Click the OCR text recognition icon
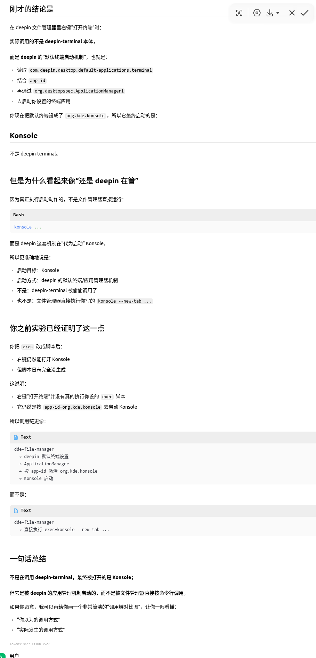Viewport: 316px width, 658px height. [x=239, y=13]
